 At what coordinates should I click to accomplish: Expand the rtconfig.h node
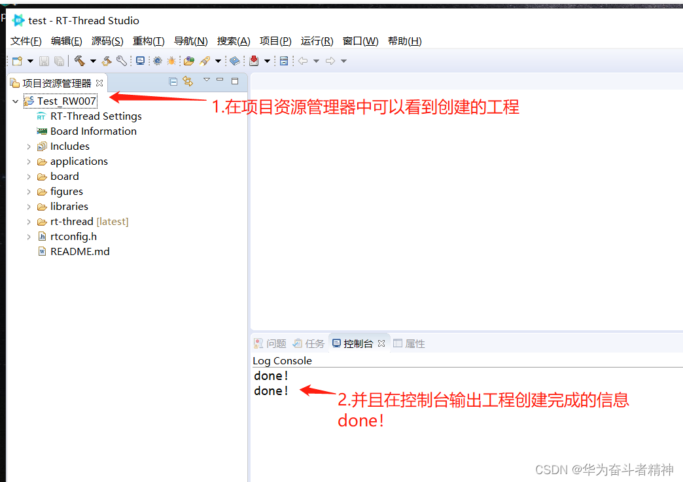pyautogui.click(x=29, y=237)
